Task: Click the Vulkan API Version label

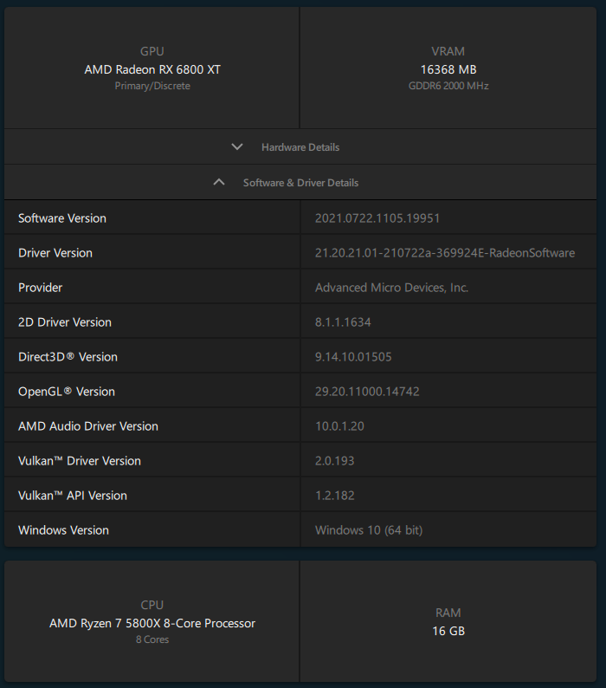Action: (73, 496)
